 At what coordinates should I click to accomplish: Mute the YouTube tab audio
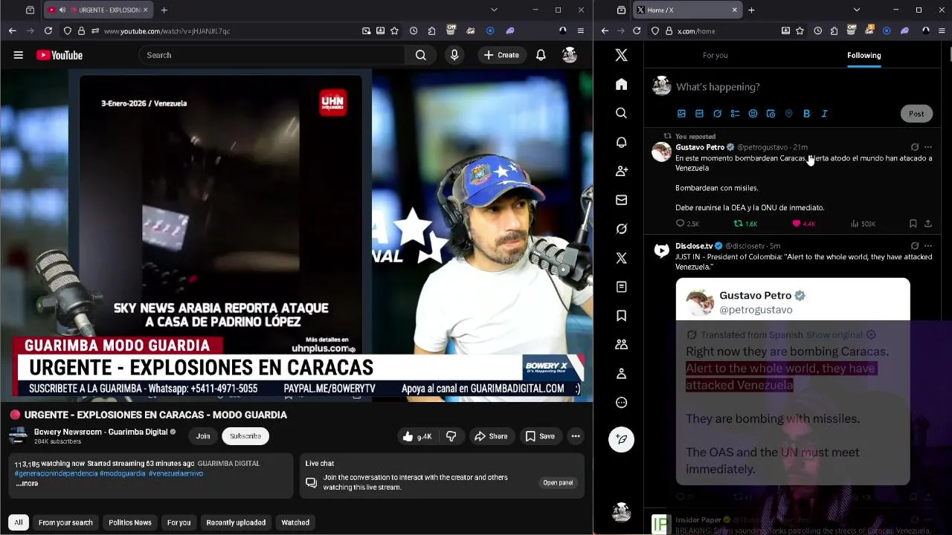coord(62,10)
